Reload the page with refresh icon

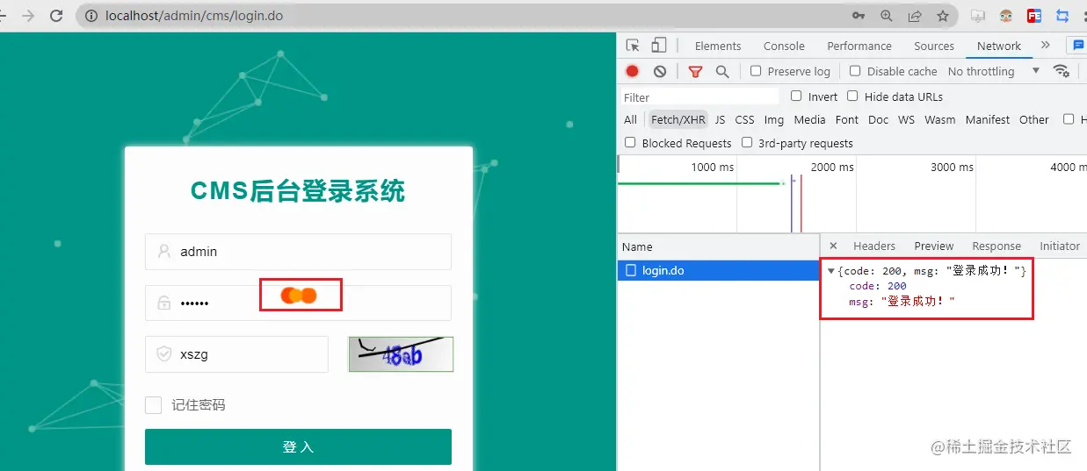point(56,16)
